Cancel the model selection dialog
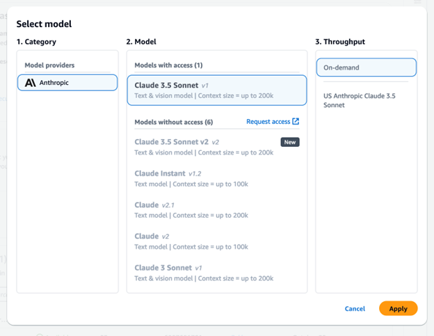The height and width of the screenshot is (336, 434). tap(355, 308)
